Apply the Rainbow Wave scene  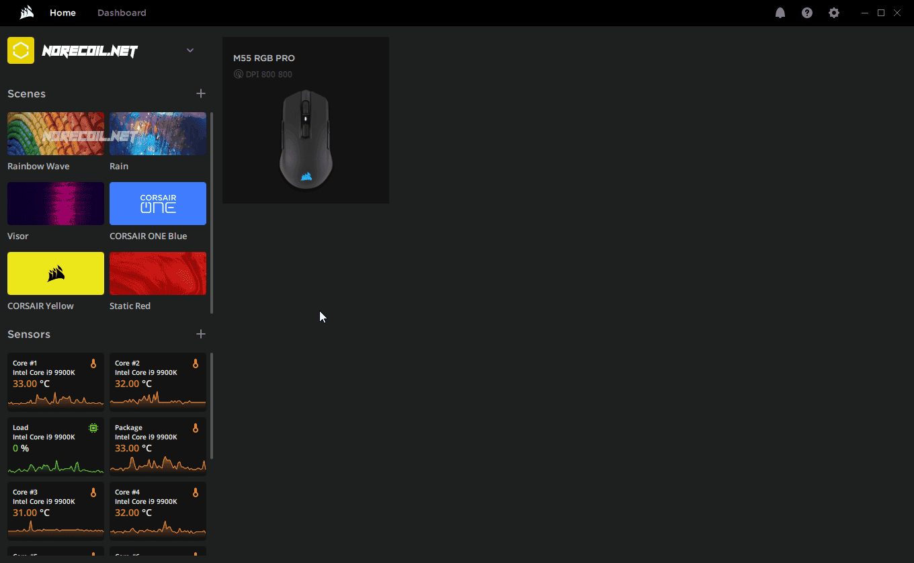point(56,134)
